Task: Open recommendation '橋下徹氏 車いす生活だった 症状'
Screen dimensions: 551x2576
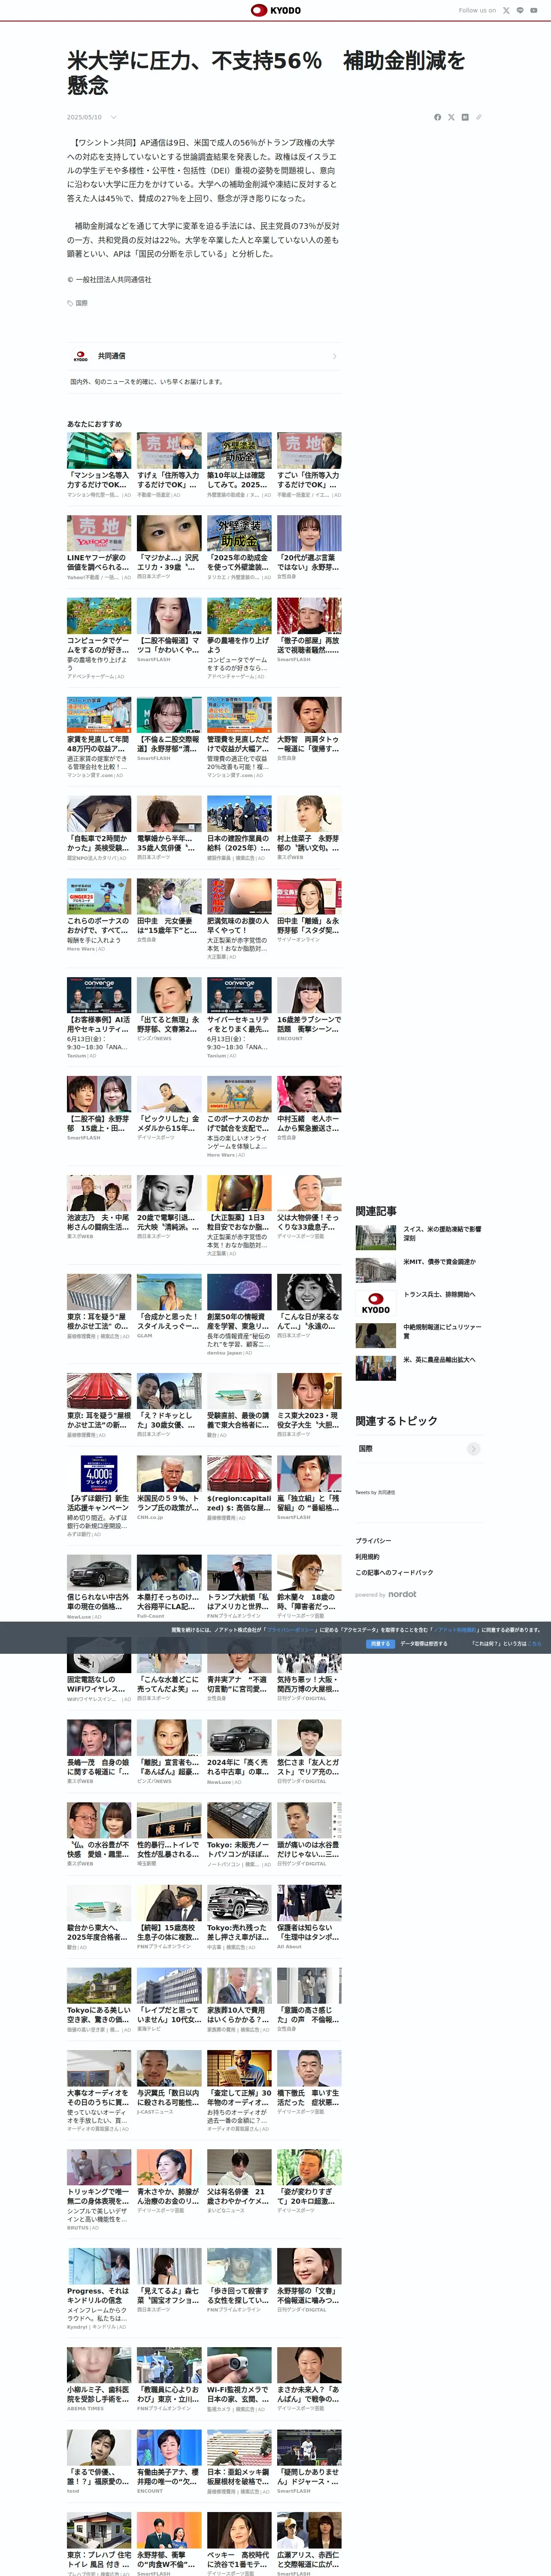Action: (309, 2083)
